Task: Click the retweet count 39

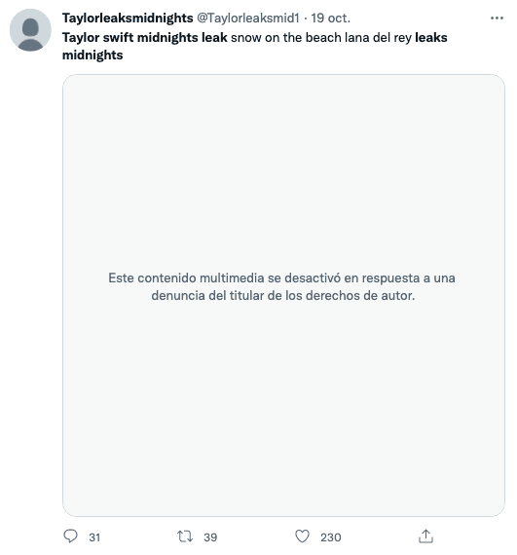Action: point(210,537)
